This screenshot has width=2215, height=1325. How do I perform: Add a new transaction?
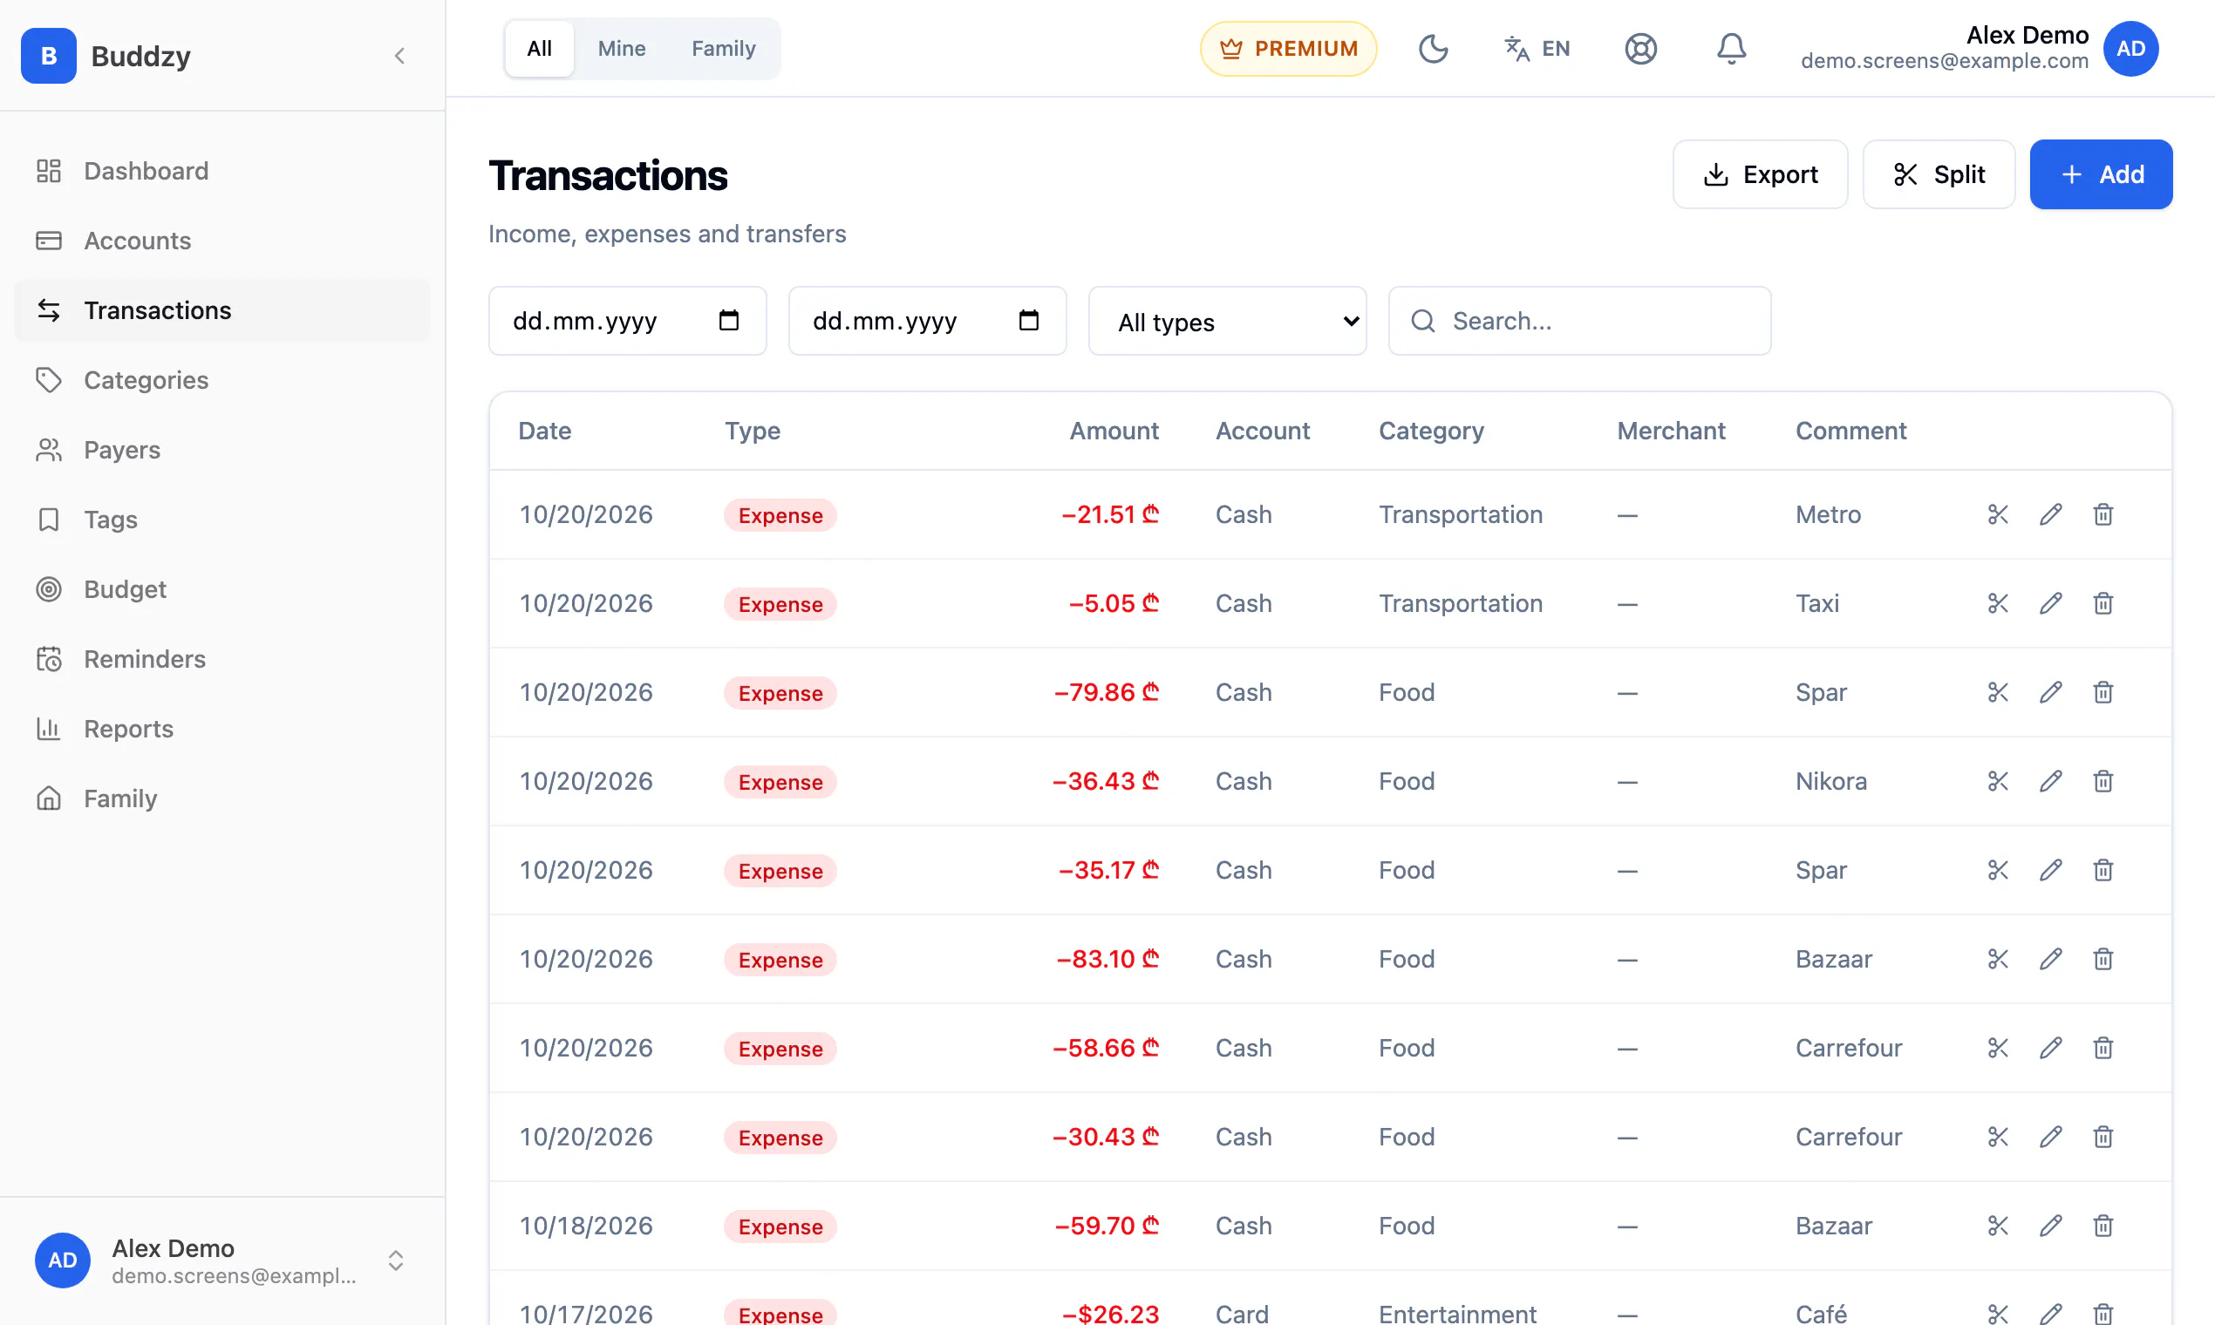pos(2101,174)
